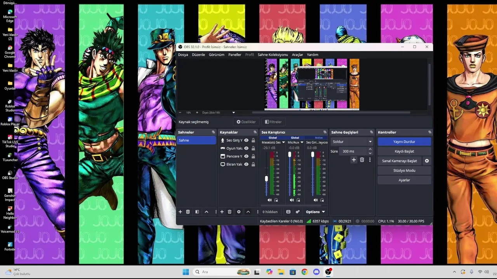
Task: Expand Masaüstü Ses channel menu arrow
Action: tap(283, 142)
